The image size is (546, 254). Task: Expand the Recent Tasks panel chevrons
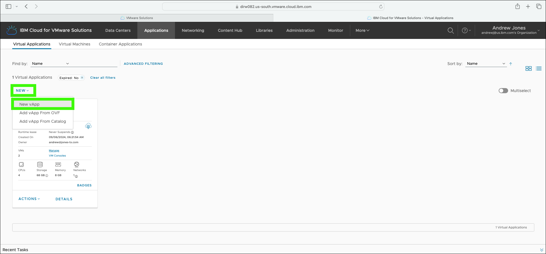coord(542,250)
